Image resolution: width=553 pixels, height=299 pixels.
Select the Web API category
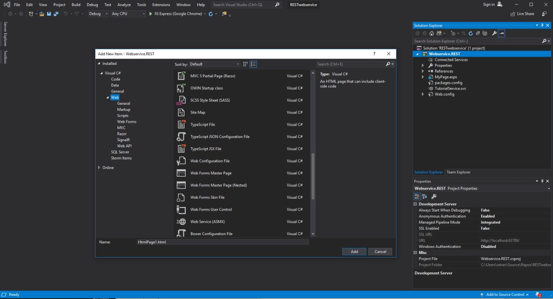tap(124, 146)
